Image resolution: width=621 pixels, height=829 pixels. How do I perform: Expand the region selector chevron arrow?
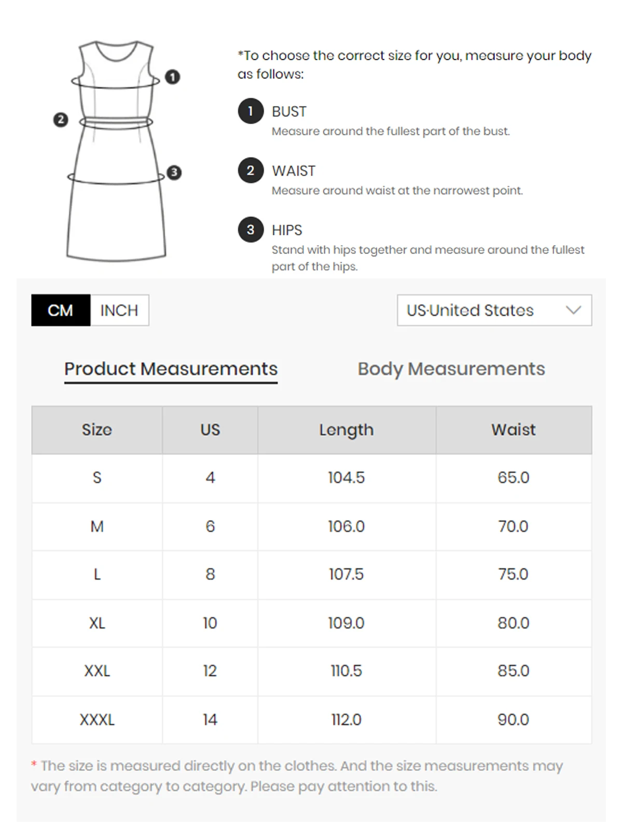pos(573,311)
